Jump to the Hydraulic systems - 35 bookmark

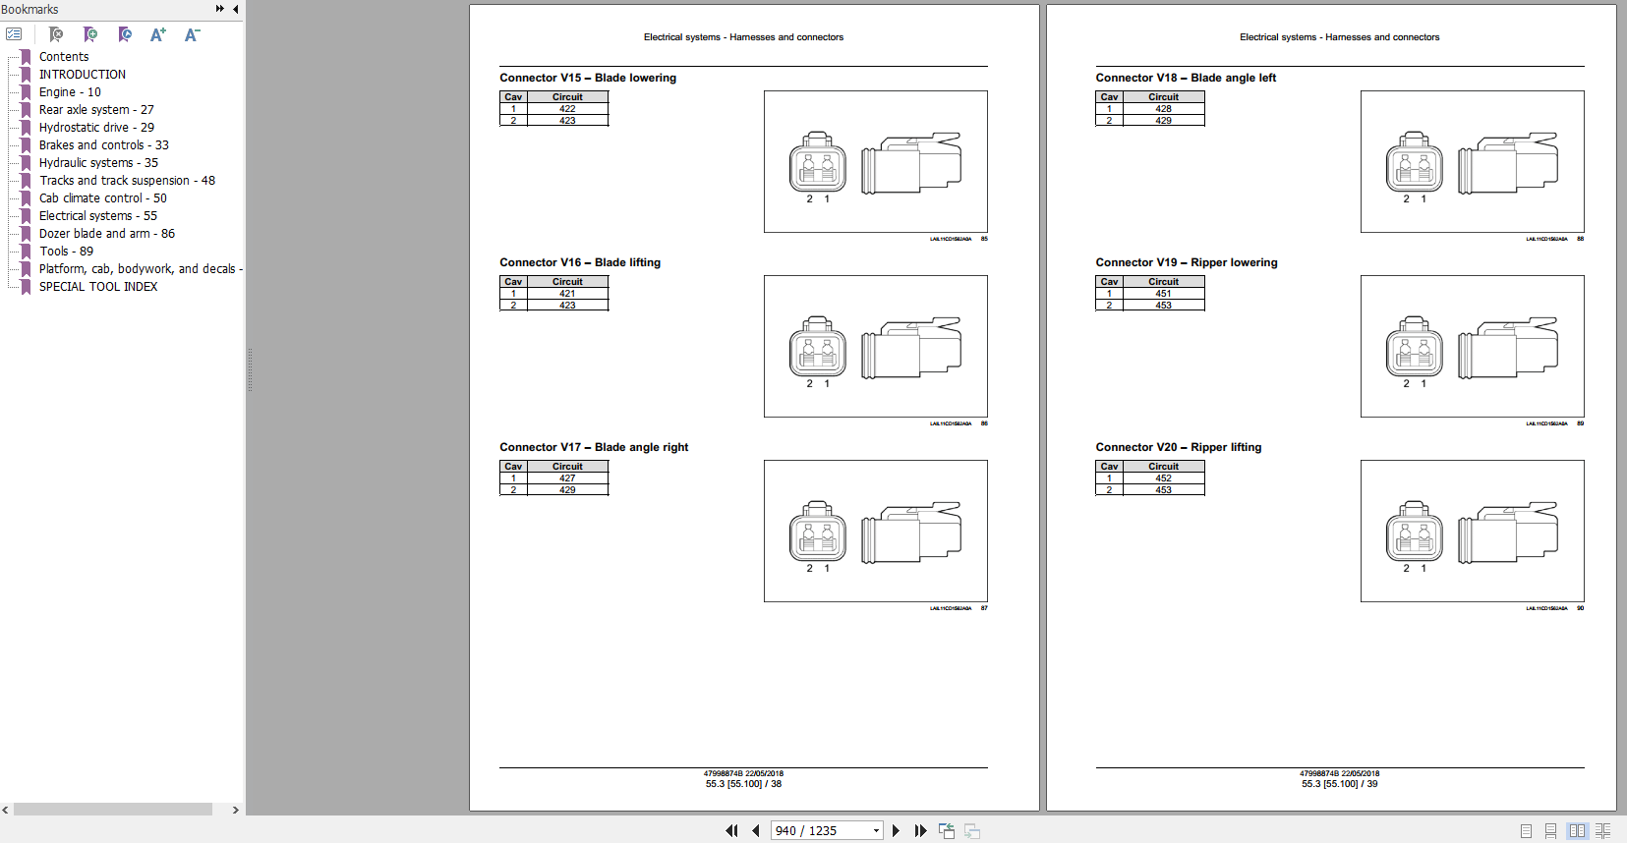point(98,163)
